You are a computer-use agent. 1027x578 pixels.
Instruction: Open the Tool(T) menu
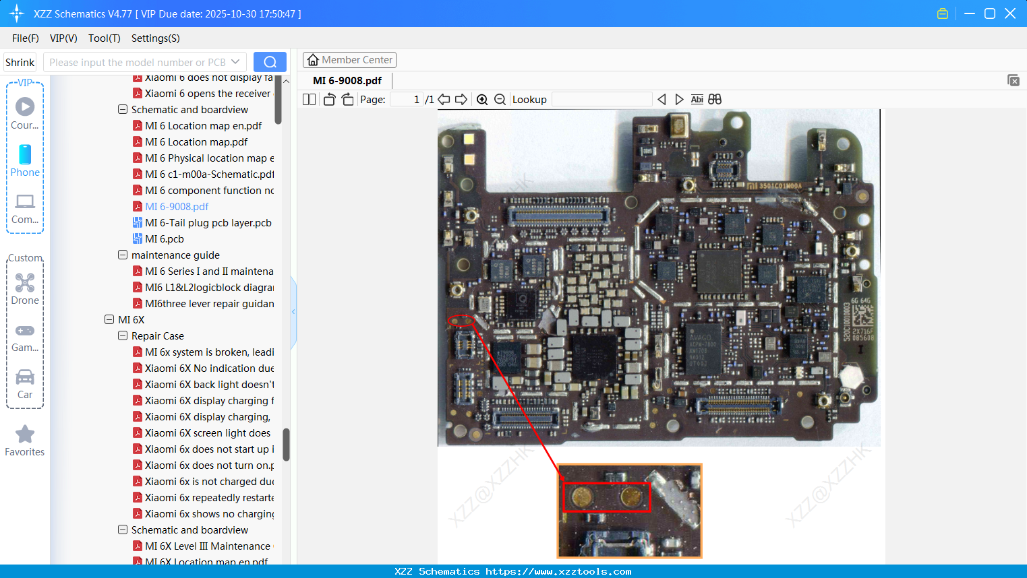tap(104, 38)
